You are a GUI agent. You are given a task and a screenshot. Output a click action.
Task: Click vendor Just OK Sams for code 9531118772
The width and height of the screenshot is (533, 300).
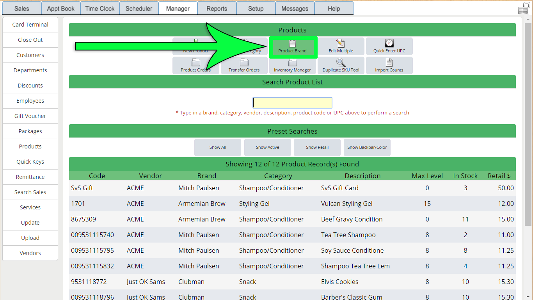click(x=146, y=282)
